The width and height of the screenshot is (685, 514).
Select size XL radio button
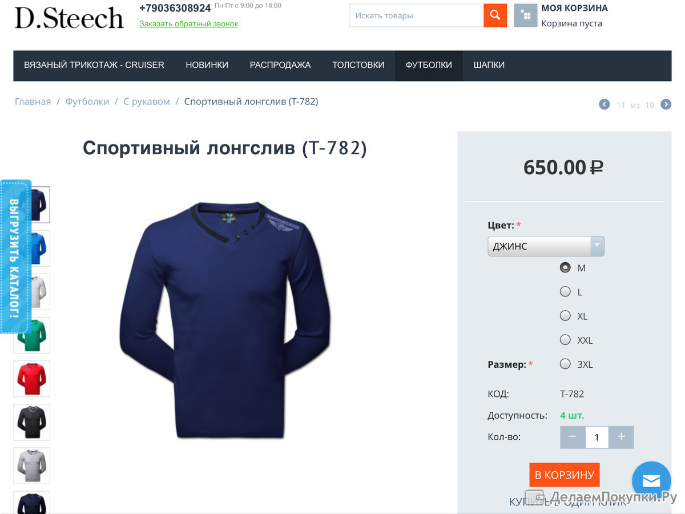pos(565,316)
